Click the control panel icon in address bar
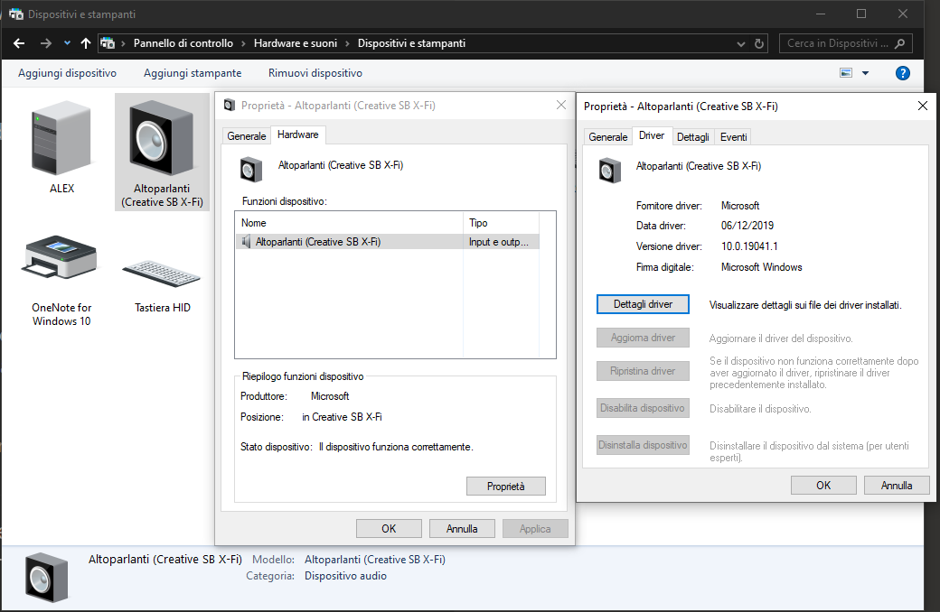 coord(108,43)
